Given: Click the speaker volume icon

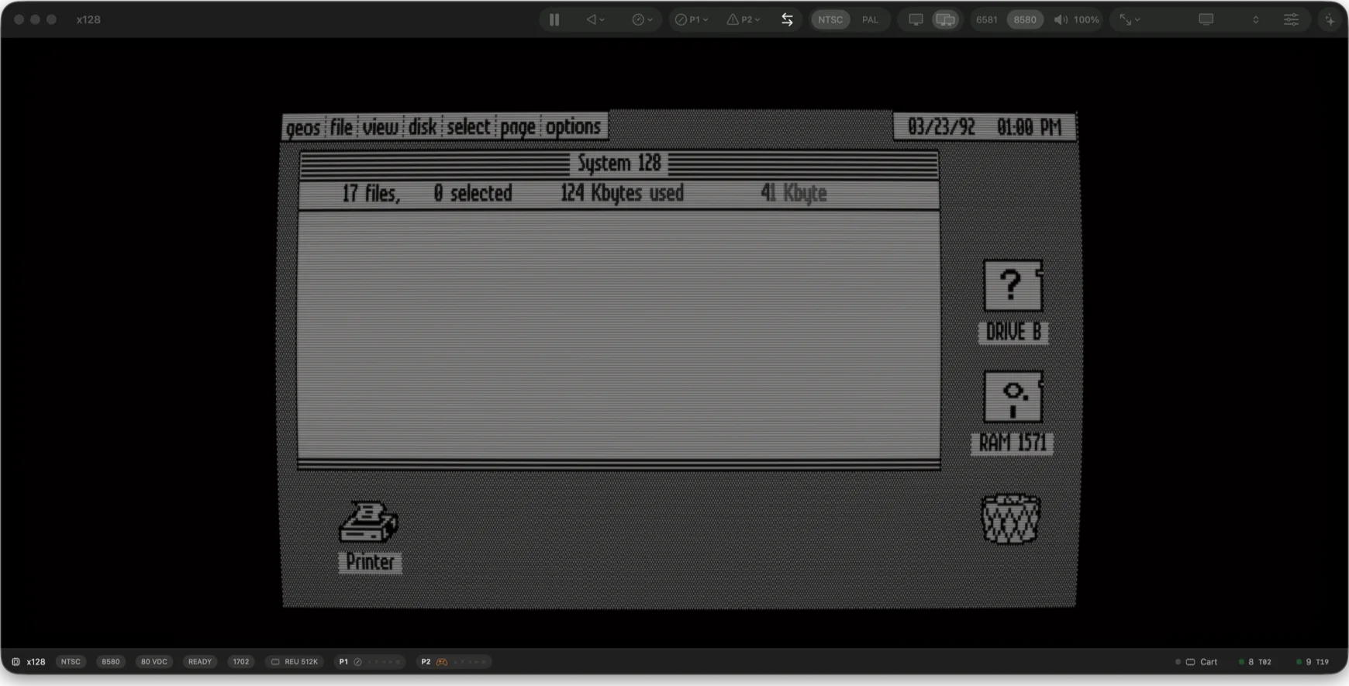Looking at the screenshot, I should (x=1061, y=19).
